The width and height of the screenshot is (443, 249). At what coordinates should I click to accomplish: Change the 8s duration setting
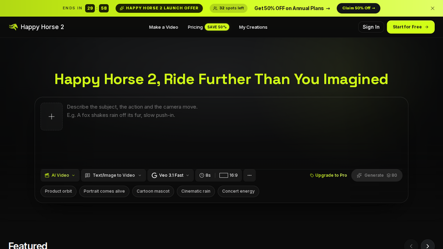click(x=205, y=175)
